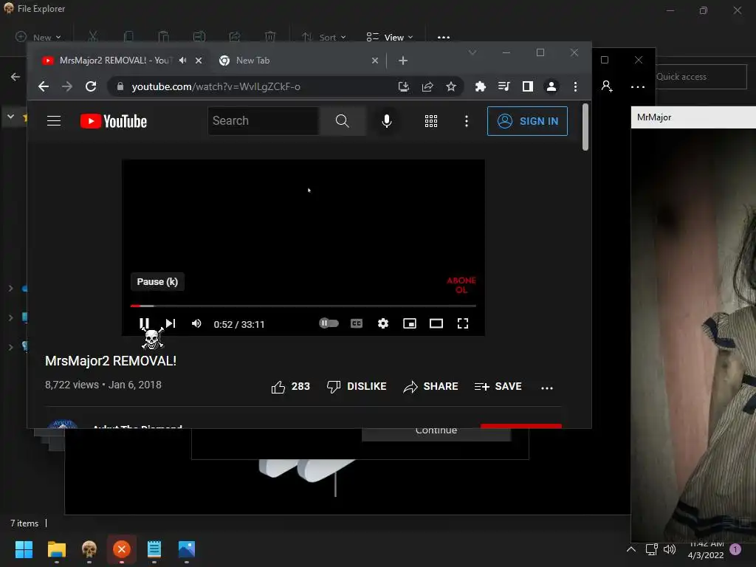Open Chrome profile avatar
756x567 pixels.
[551, 86]
